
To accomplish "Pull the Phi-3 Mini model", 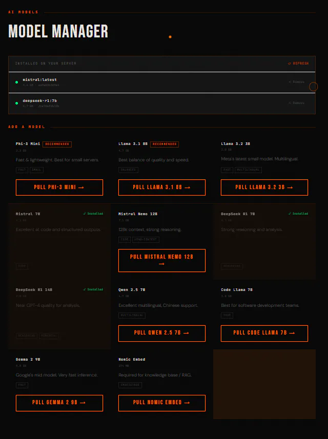I will pos(59,187).
